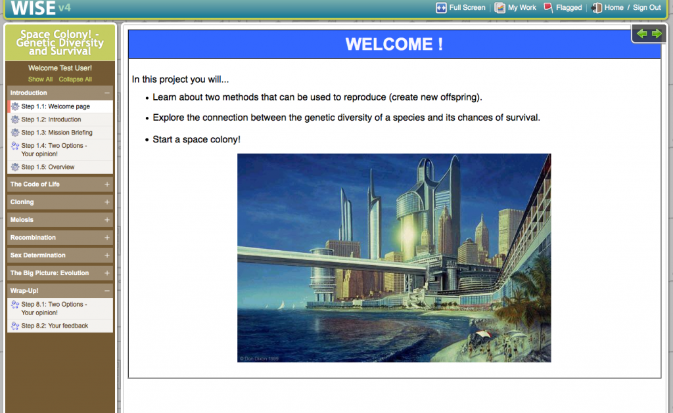Viewport: 673px width, 413px height.
Task: Expand The Big Picture: Evolution section
Action: 107,273
